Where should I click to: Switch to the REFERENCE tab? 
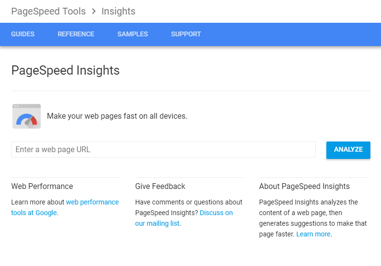pyautogui.click(x=76, y=34)
